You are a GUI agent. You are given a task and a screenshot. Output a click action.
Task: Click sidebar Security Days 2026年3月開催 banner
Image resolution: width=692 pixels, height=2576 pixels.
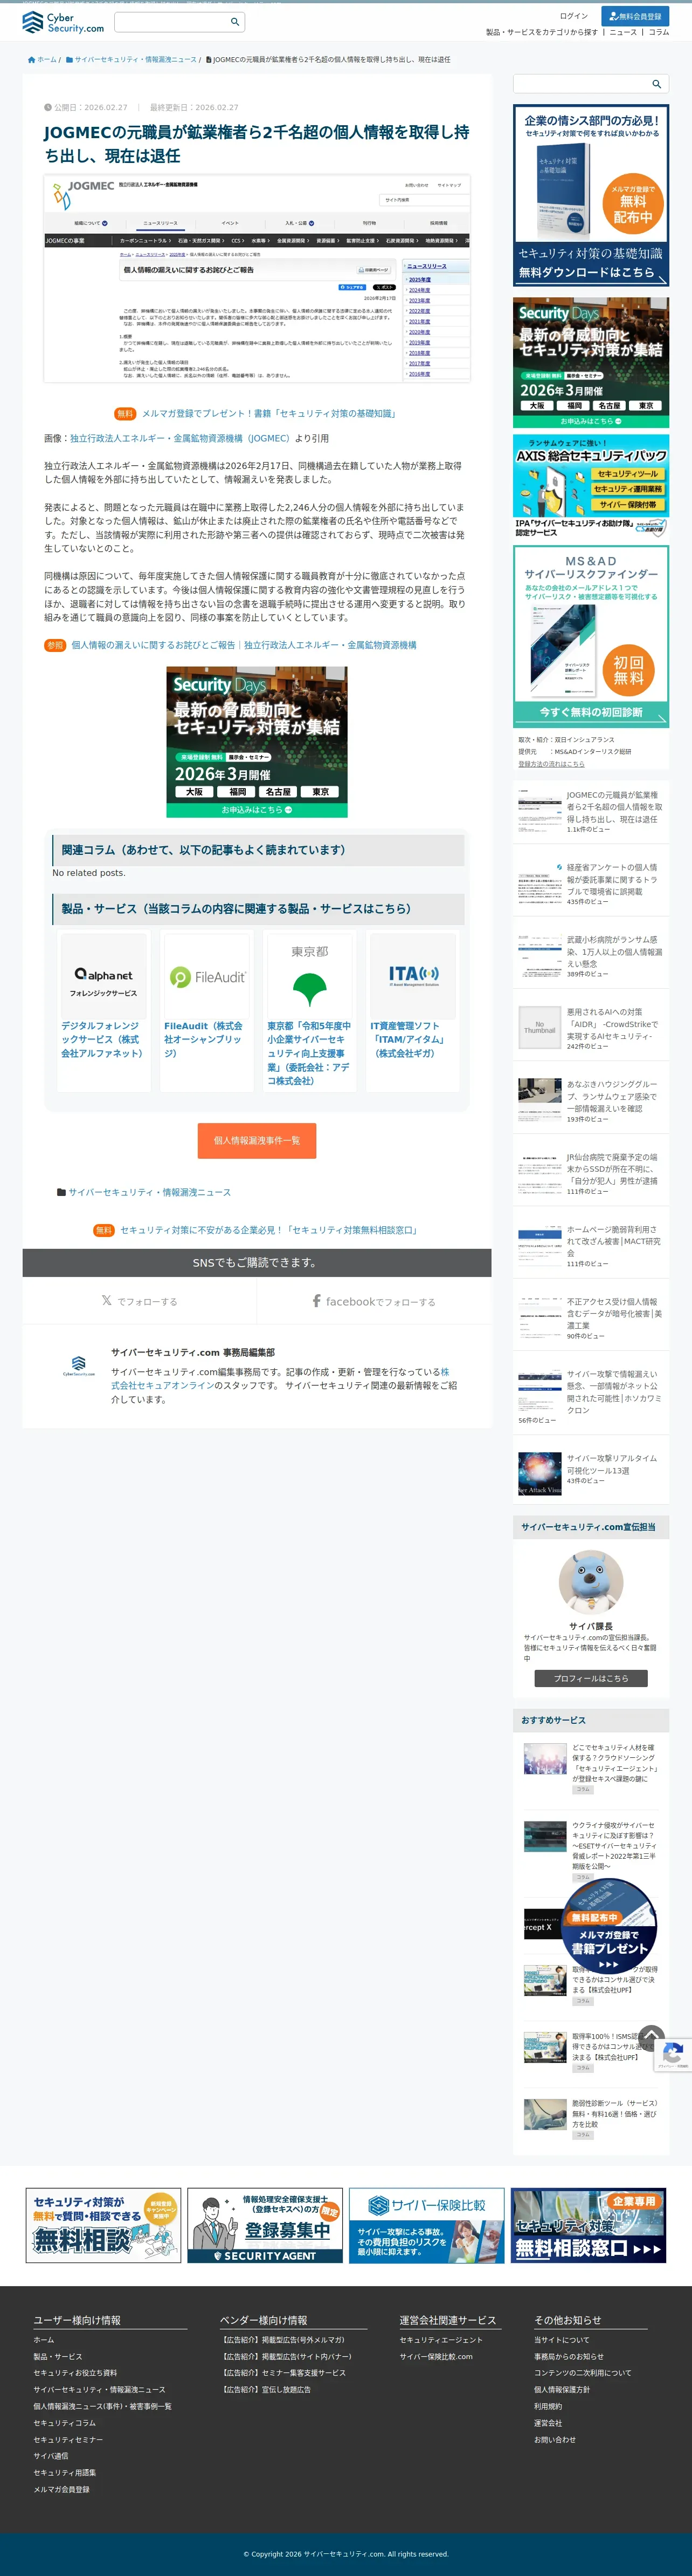pyautogui.click(x=591, y=362)
